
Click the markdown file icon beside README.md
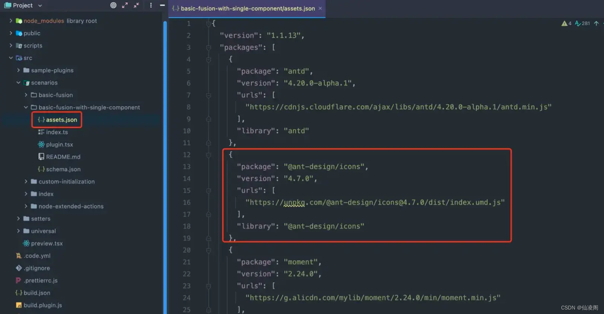(x=41, y=156)
